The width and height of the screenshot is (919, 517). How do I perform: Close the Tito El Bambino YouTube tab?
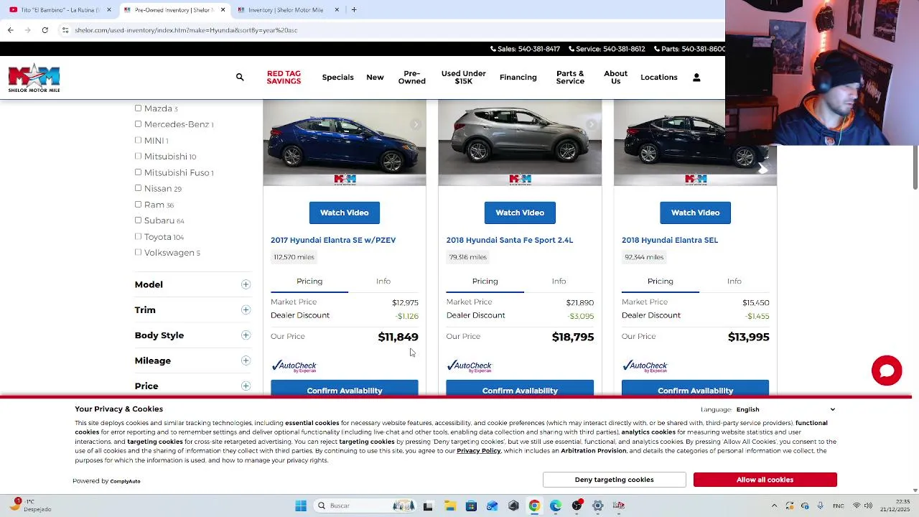click(109, 10)
